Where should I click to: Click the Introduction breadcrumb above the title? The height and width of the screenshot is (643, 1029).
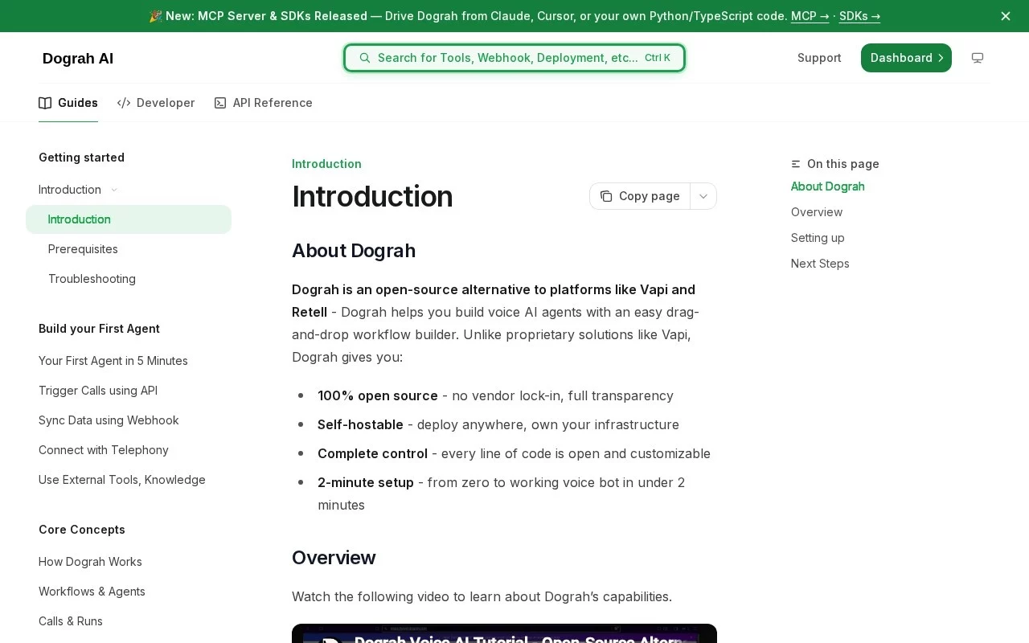pos(326,164)
